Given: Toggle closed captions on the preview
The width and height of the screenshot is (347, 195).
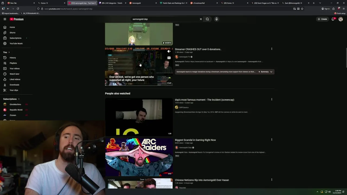Looking at the screenshot, I should (169, 58).
